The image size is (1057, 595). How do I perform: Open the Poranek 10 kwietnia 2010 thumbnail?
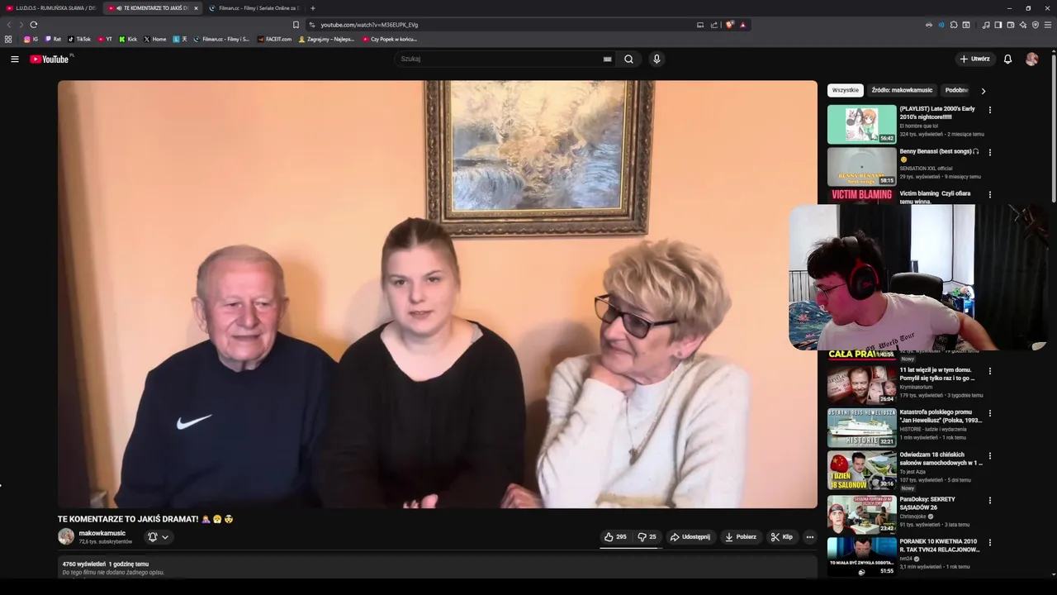pos(861,556)
